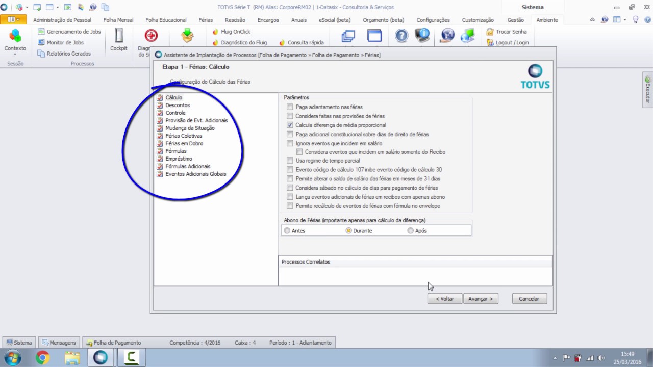Viewport: 653px width, 367px height.
Task: Expand the Contexto dropdown arrow
Action: pyautogui.click(x=15, y=55)
